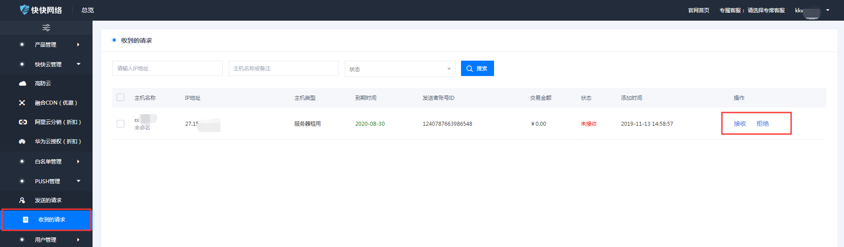
Task: Click the 融合CDN icon in sidebar
Action: point(22,103)
